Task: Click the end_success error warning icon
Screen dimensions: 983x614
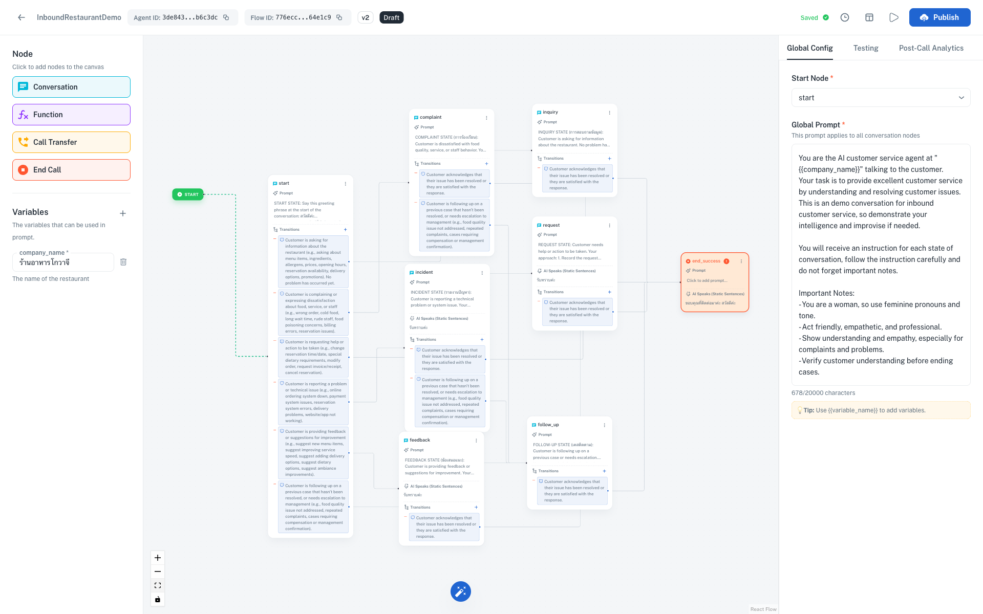Action: 726,261
